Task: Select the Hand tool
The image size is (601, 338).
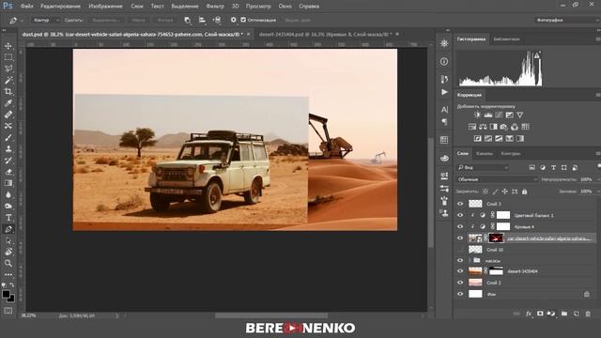Action: point(8,252)
